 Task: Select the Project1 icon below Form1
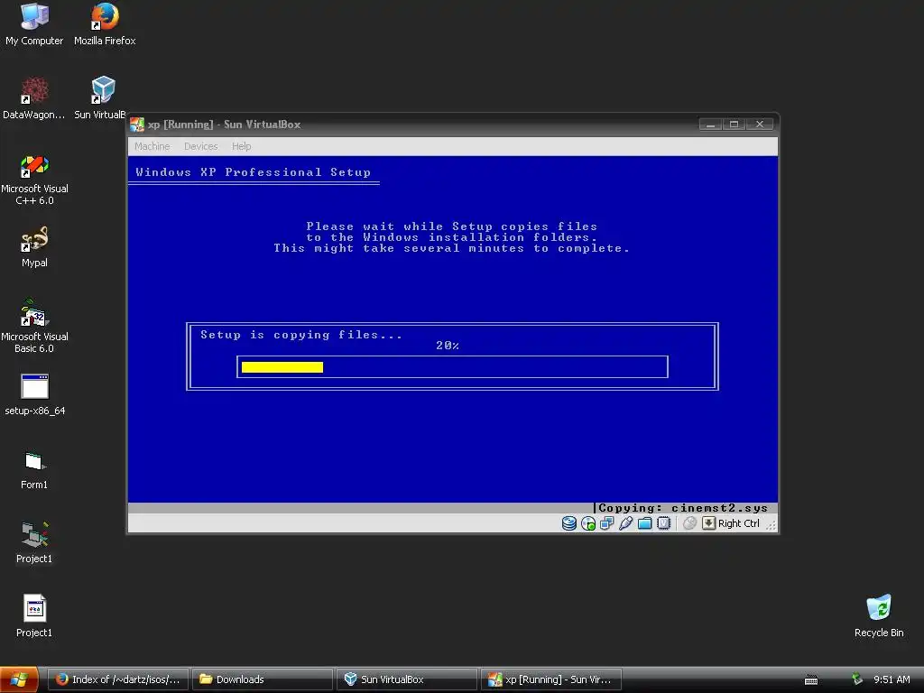(x=34, y=542)
